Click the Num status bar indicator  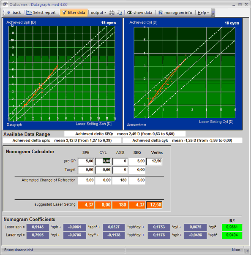[x=236, y=250]
